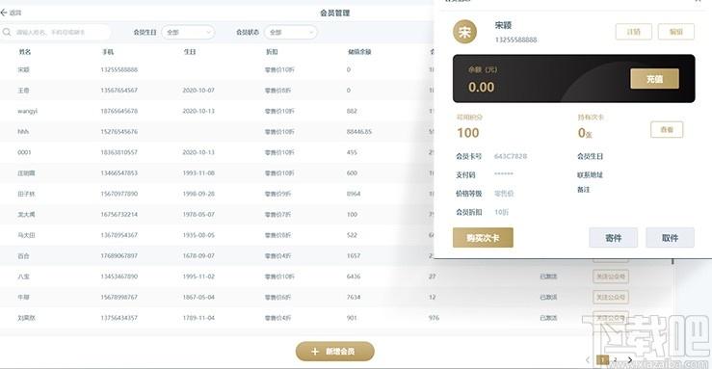The image size is (712, 369).
Task: Click the back arrow 返回
Action: click(x=11, y=13)
